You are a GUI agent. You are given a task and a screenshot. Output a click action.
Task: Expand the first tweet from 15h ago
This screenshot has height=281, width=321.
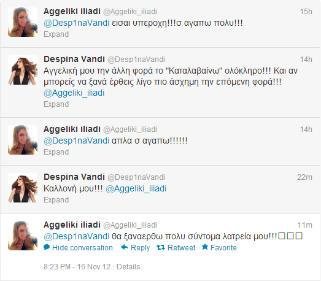(x=56, y=34)
